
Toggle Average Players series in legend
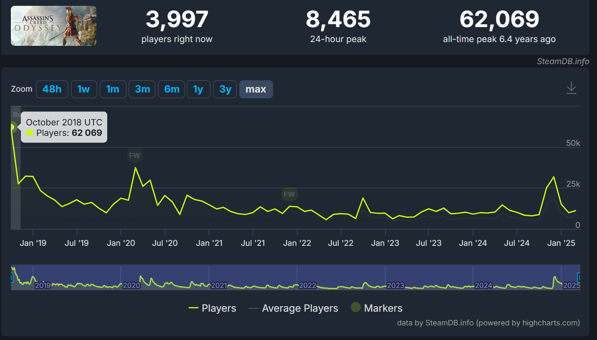pyautogui.click(x=293, y=308)
